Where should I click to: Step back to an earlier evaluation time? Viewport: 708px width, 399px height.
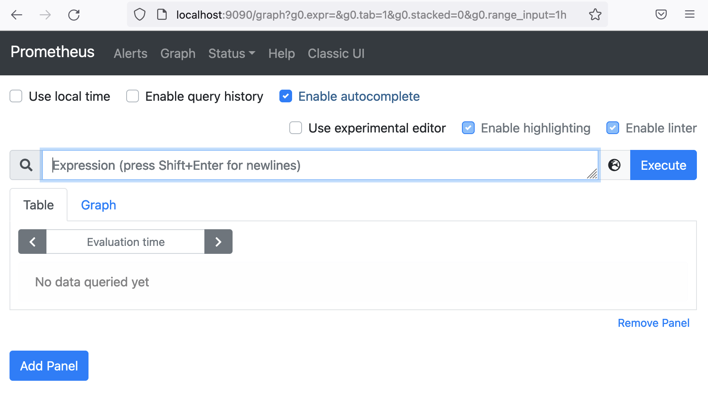click(32, 242)
